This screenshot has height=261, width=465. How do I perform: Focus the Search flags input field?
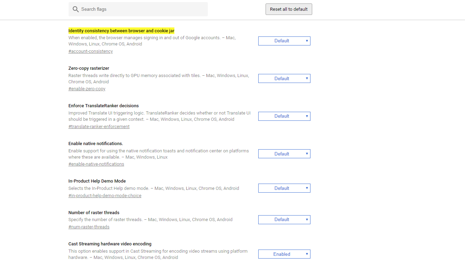click(143, 9)
